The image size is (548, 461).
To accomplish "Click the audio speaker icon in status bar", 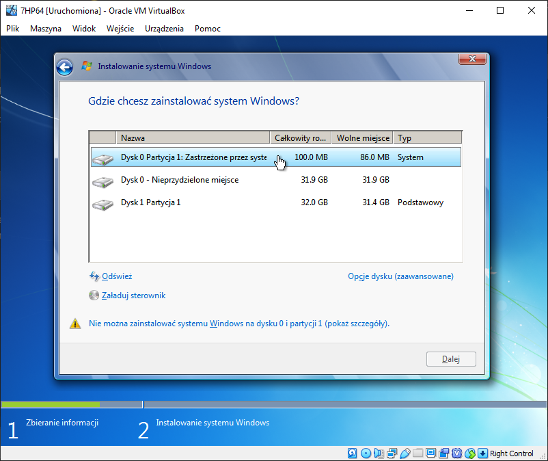I will (379, 453).
